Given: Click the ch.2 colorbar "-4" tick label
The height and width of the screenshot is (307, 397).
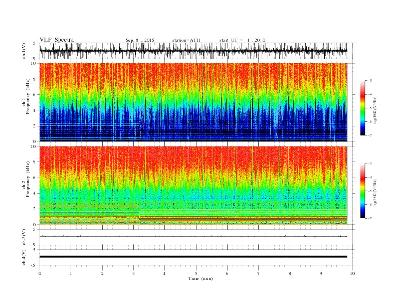Looking at the screenshot, I should pos(370,177).
